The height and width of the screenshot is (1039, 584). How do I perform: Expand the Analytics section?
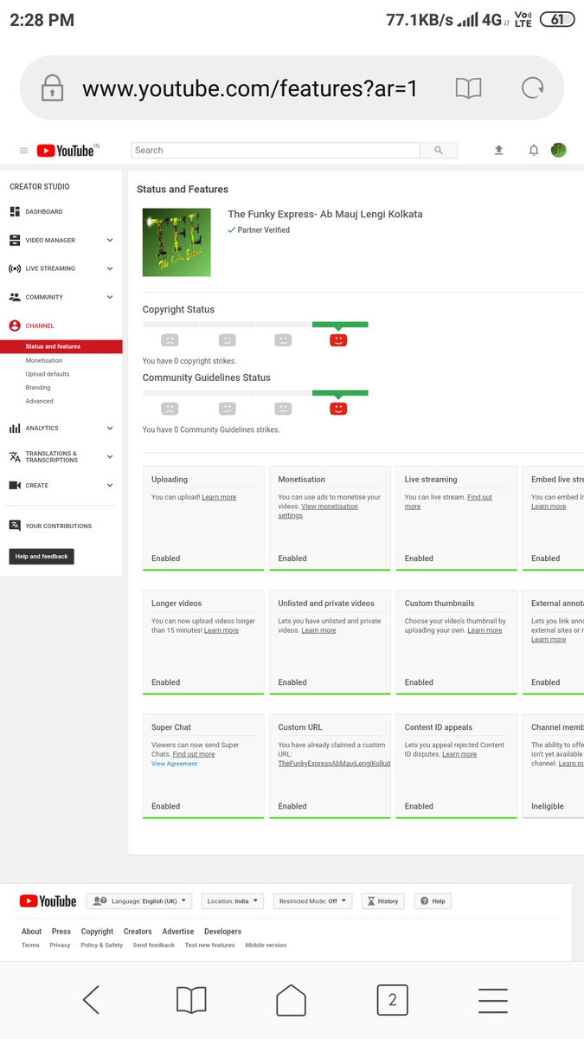click(110, 428)
